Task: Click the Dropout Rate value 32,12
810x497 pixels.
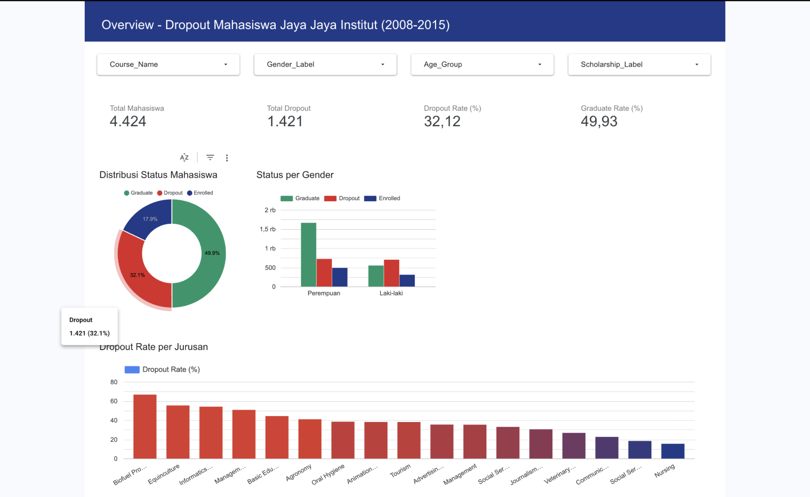Action: pyautogui.click(x=442, y=121)
